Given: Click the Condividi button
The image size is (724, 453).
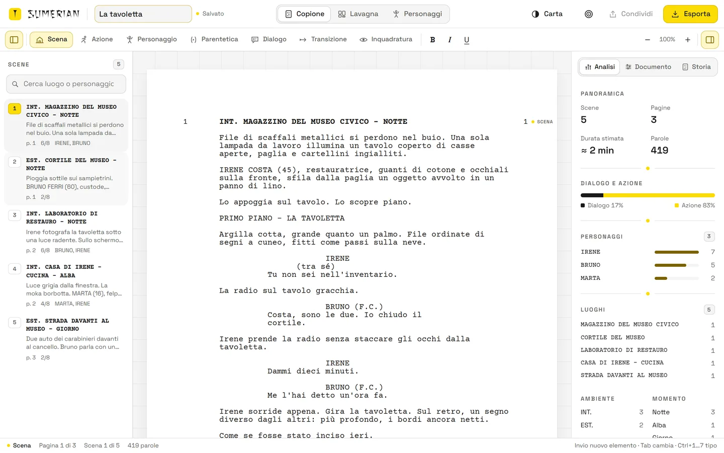Looking at the screenshot, I should point(631,14).
